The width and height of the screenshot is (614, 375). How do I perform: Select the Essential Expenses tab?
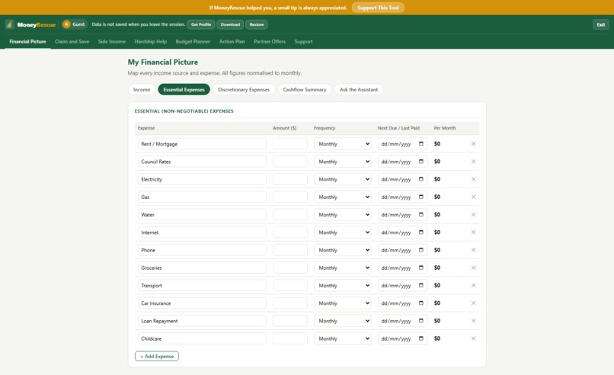click(x=184, y=89)
